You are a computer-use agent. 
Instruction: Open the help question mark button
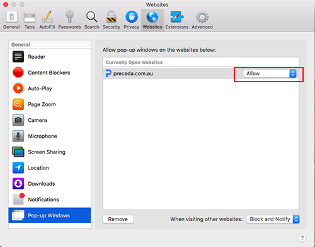tap(302, 238)
